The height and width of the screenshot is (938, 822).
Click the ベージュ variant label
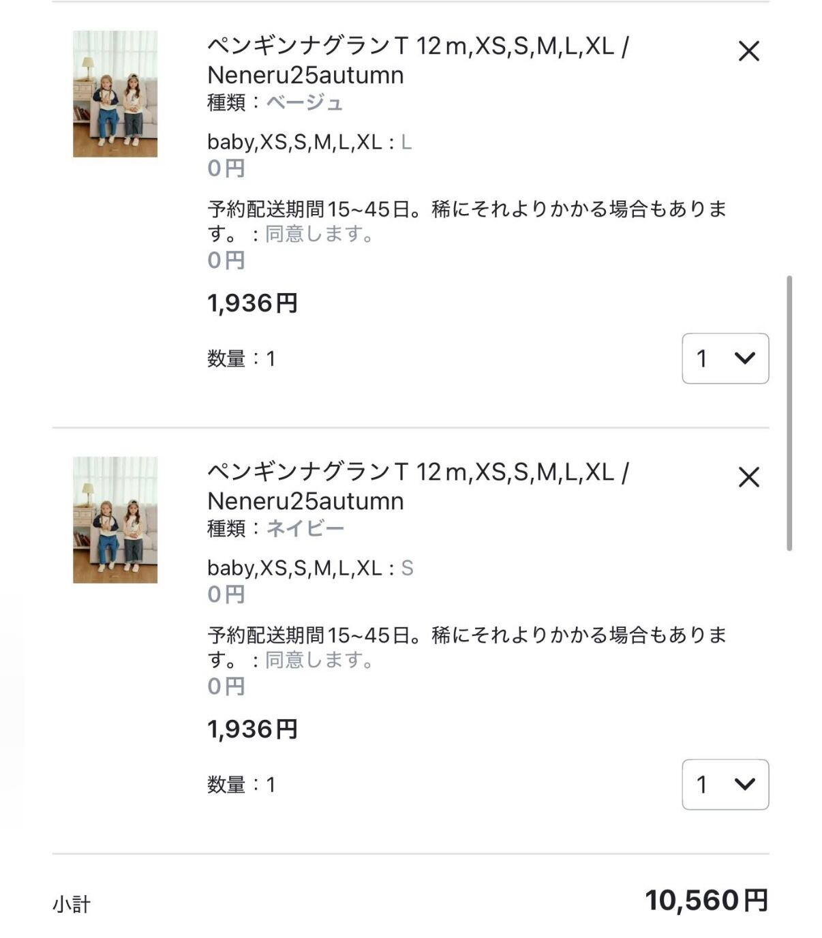304,103
